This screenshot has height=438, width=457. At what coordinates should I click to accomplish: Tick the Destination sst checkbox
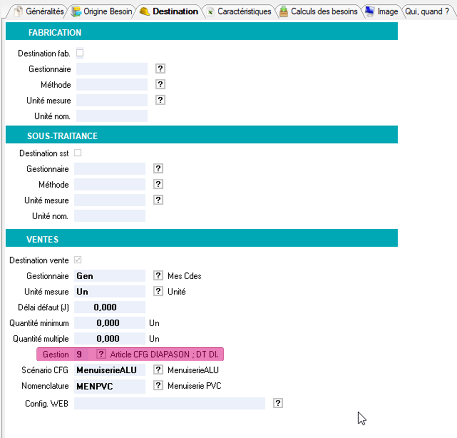pos(78,153)
